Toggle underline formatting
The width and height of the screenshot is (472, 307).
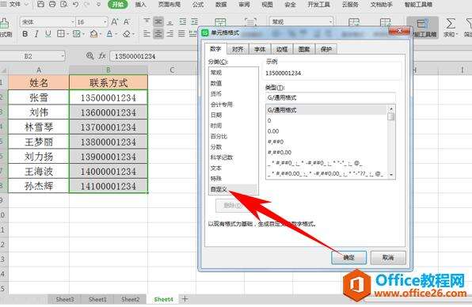coord(48,34)
